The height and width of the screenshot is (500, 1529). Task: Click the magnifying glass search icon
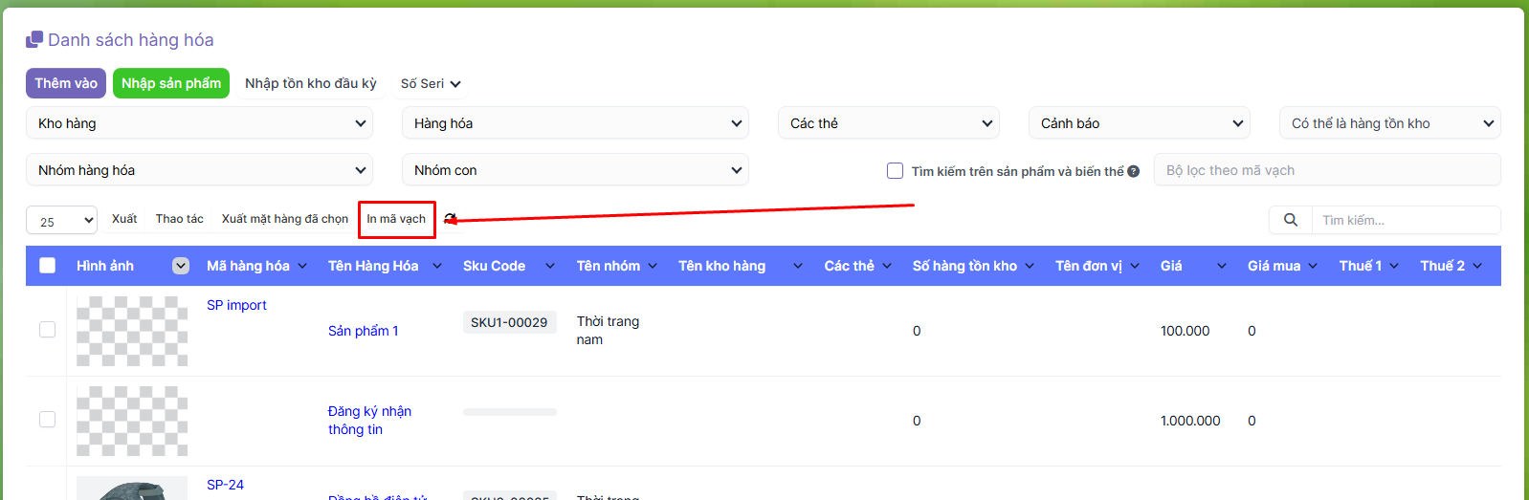[x=1290, y=220]
